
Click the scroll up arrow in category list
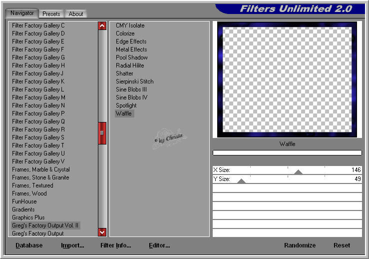102,25
